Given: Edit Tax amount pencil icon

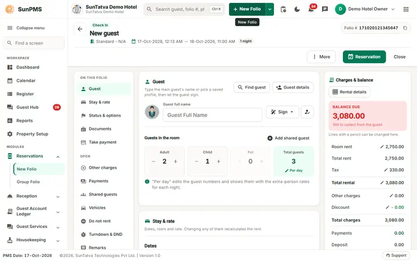Looking at the screenshot, I should 386,169.
